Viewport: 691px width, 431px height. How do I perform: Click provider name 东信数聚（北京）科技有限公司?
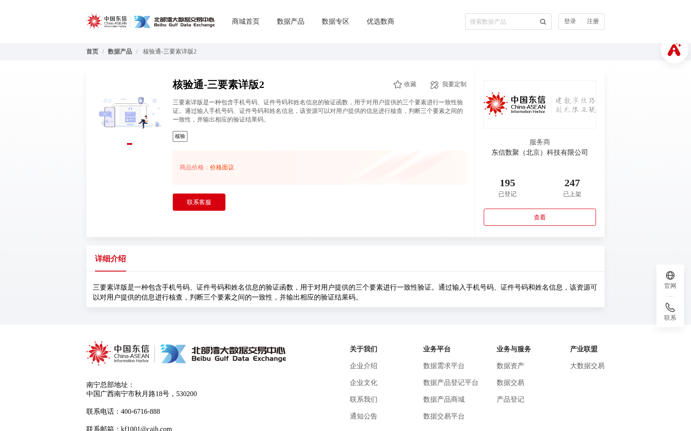coord(540,153)
